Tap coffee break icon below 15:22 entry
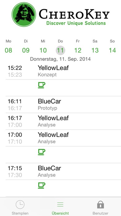 pyautogui.click(x=42, y=85)
